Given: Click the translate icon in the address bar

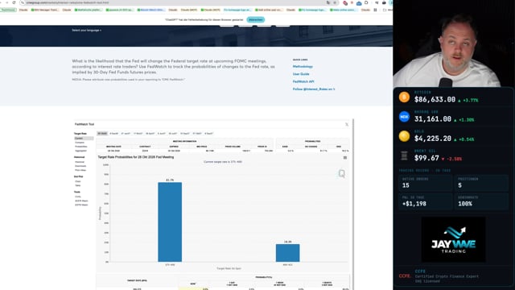Looking at the screenshot, I should click(328, 2).
